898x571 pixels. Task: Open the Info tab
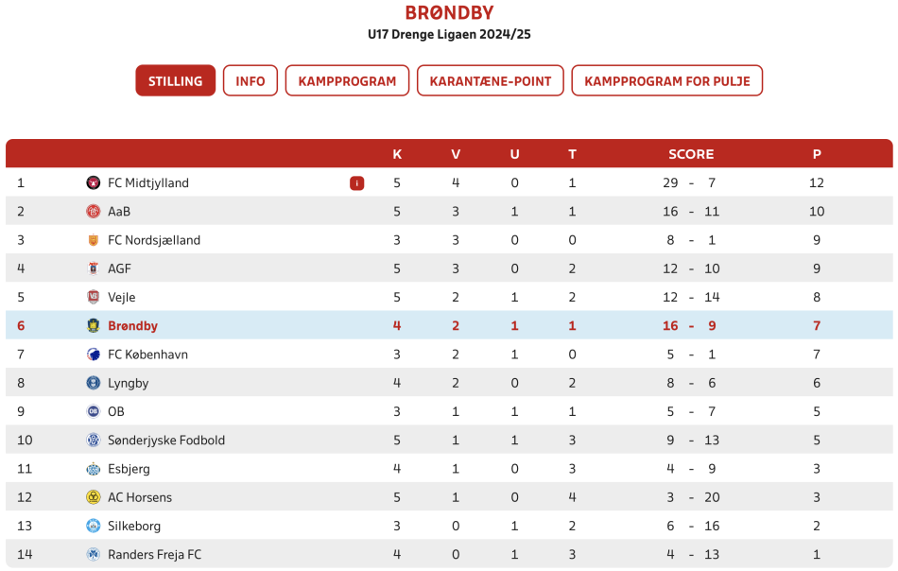tap(250, 80)
